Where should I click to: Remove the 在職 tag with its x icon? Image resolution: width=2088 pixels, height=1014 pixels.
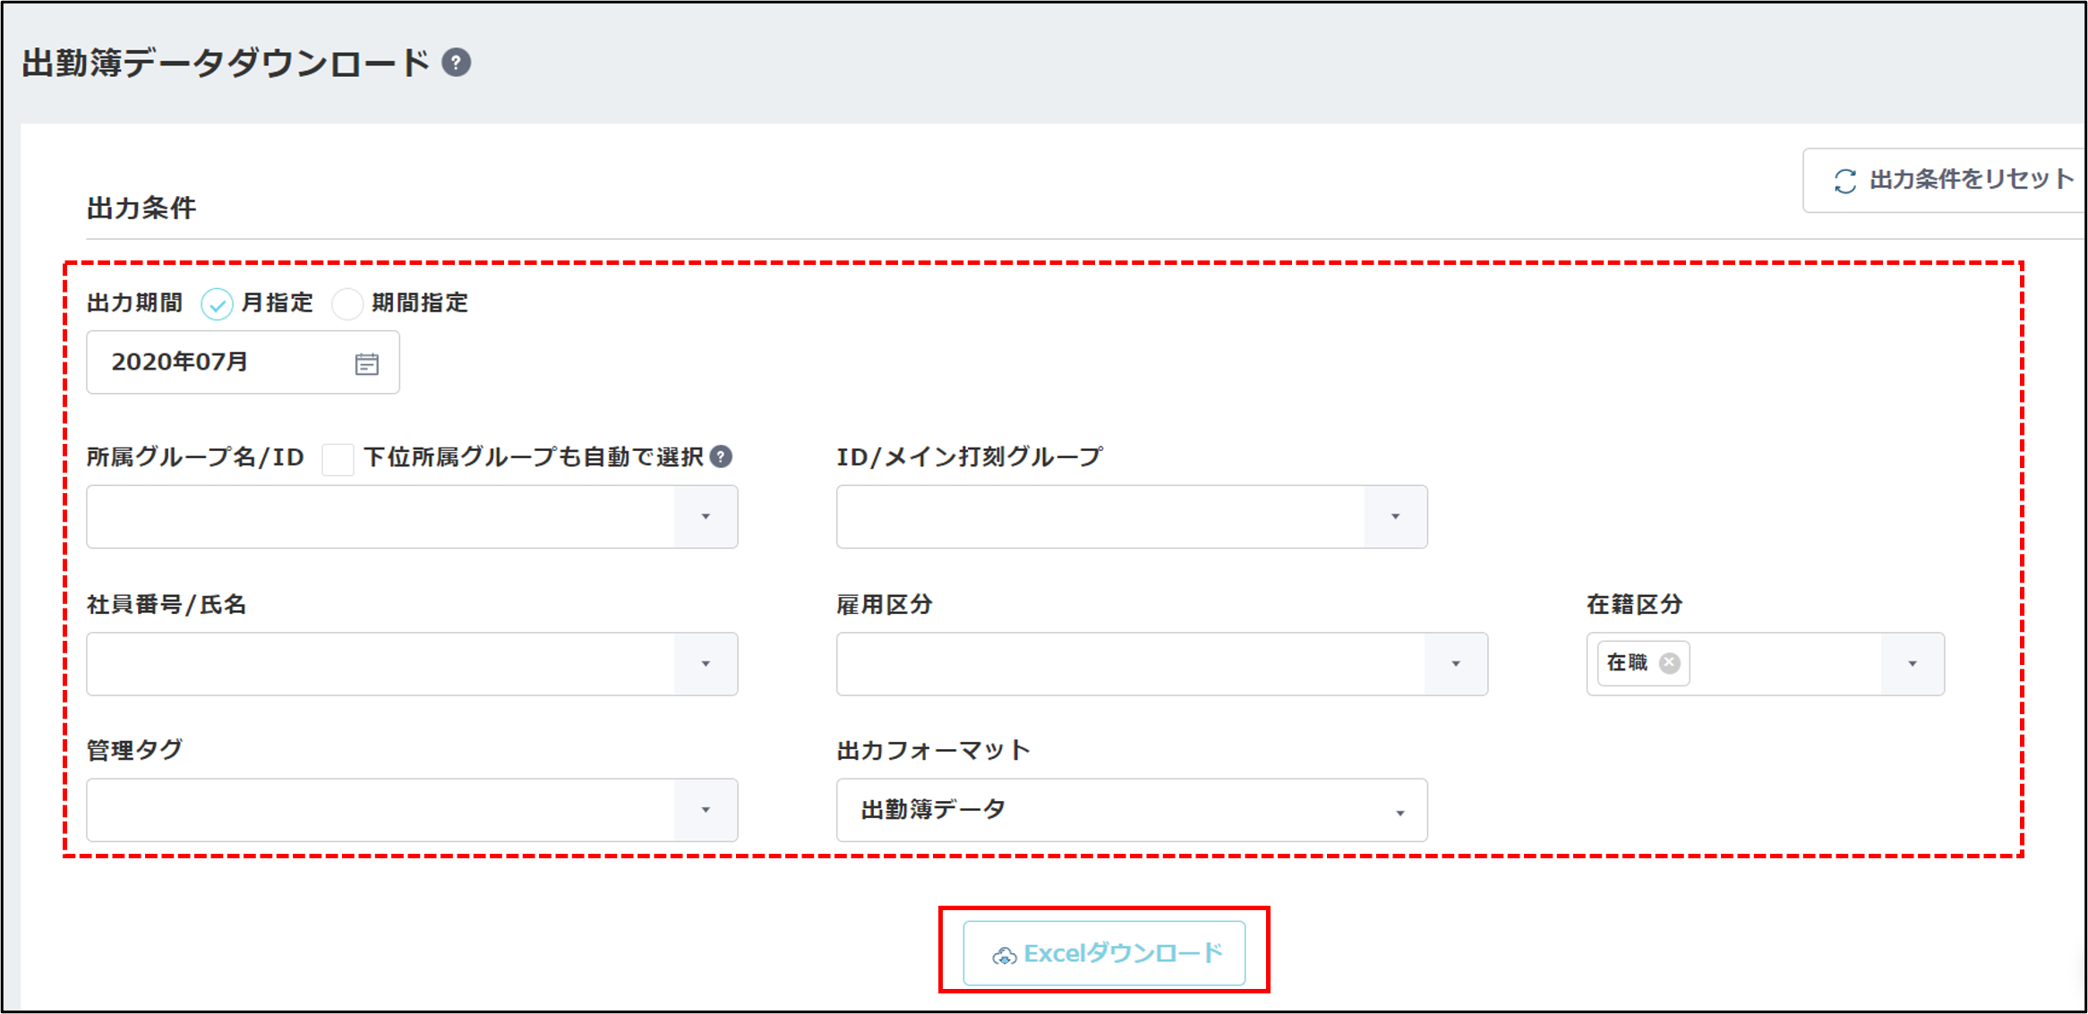click(x=1669, y=663)
